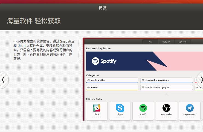Open the Graphics & Photography category

click(x=166, y=88)
